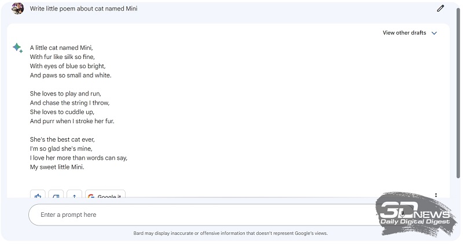This screenshot has width=463, height=244.
Task: Click the final line "My sweet little Mini."
Action: point(57,167)
